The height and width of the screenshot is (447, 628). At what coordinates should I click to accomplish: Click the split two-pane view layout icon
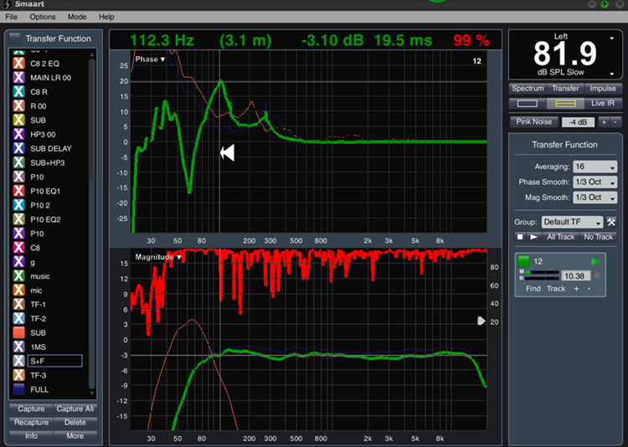[565, 103]
